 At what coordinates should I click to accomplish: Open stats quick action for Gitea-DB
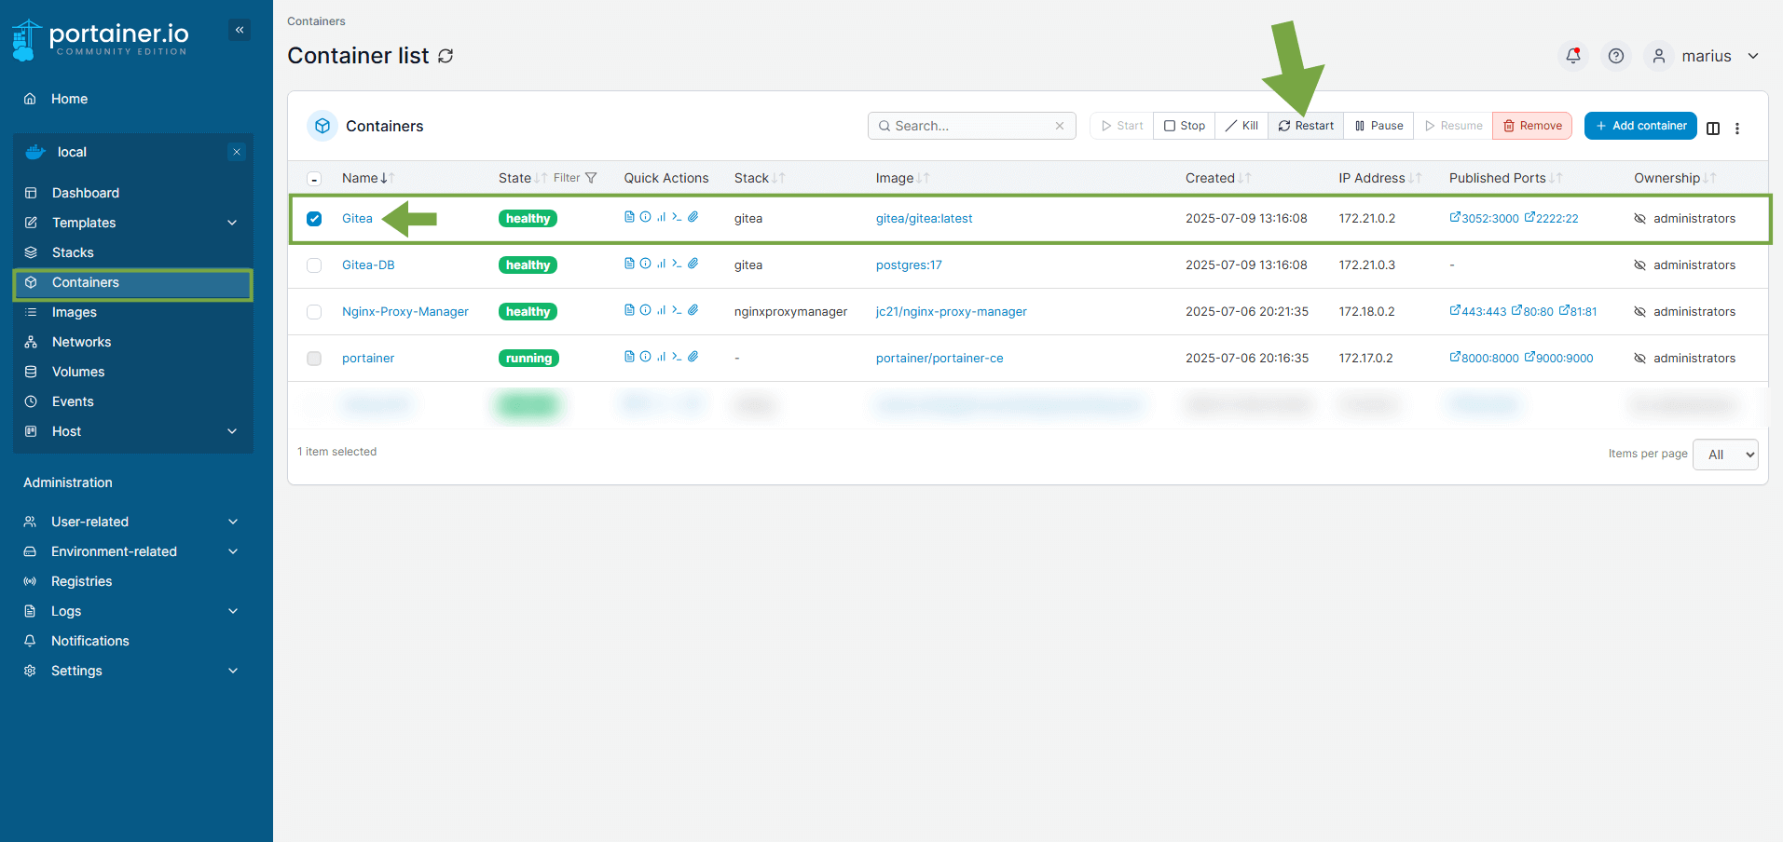[x=661, y=264]
